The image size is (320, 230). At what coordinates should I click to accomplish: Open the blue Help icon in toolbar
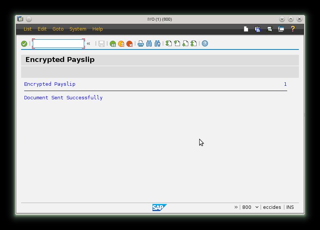point(205,44)
